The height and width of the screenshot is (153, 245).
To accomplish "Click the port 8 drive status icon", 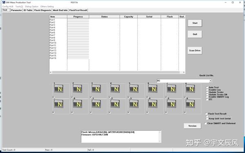I will pos(190,89).
